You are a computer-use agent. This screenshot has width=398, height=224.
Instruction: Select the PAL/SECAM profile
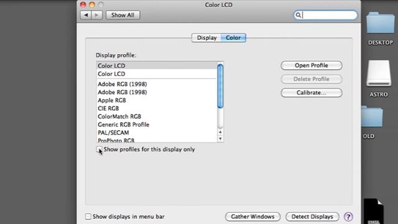(x=157, y=133)
